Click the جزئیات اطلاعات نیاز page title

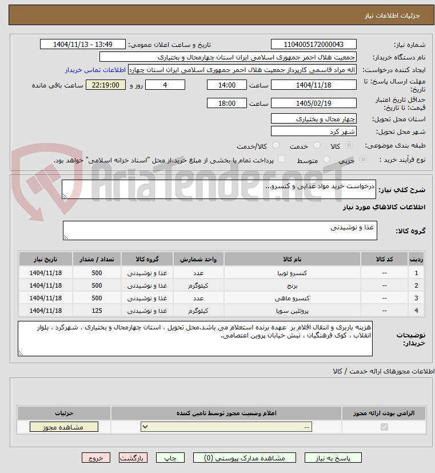[x=392, y=15]
